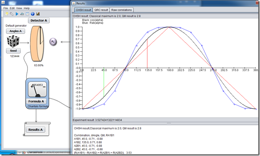This screenshot has height=156, width=260.
Task: Click the plus-minus meter gauge
Action: click(37, 89)
